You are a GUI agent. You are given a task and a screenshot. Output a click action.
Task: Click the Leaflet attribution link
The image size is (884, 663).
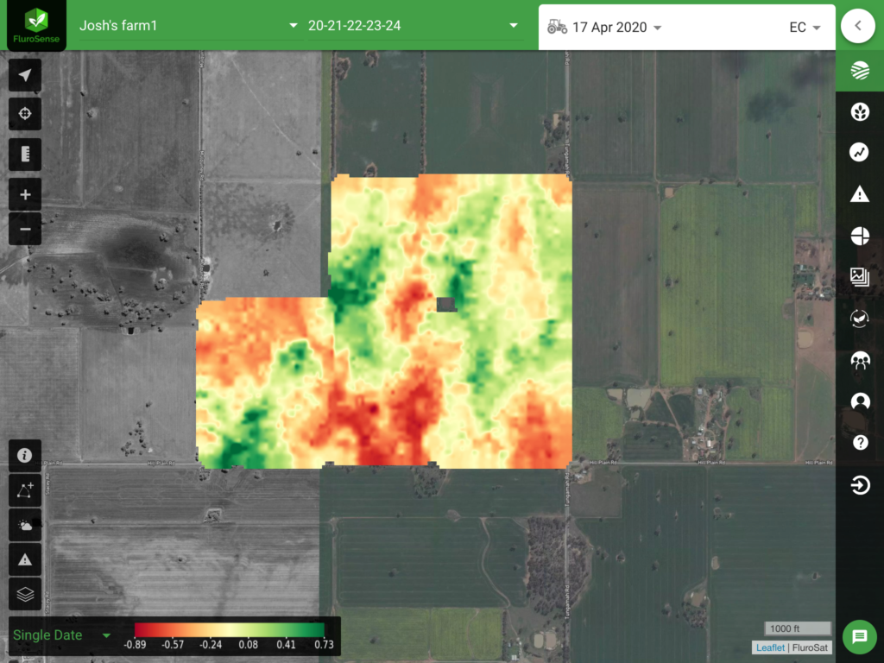(x=770, y=647)
